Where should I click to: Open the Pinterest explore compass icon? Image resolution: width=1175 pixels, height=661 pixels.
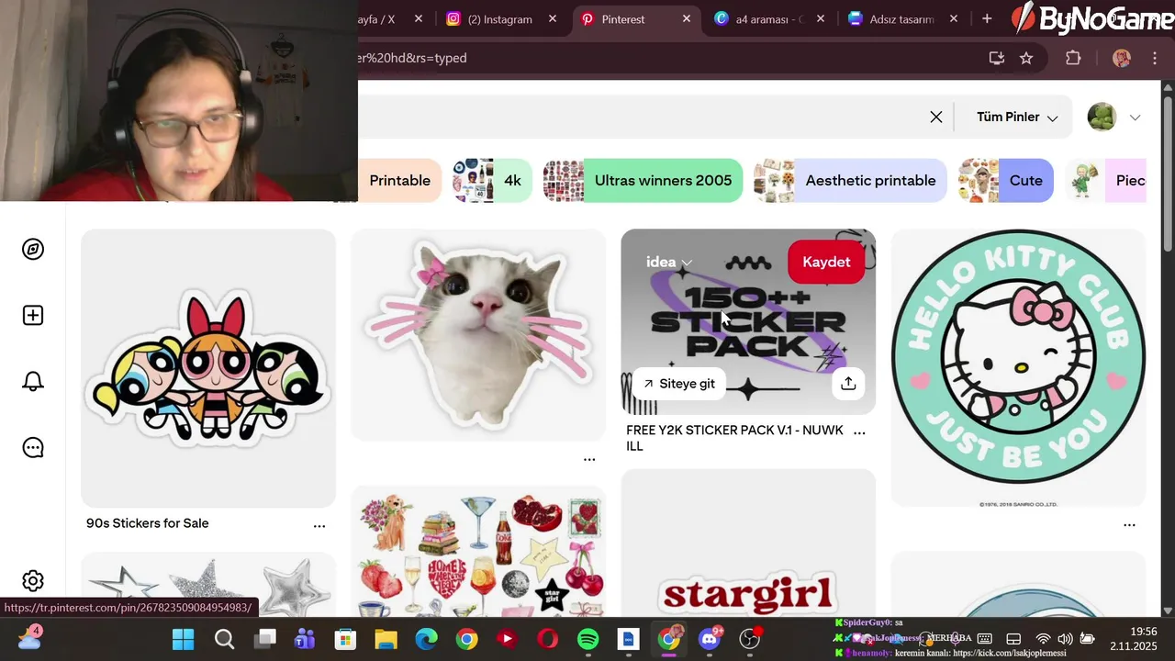(33, 250)
